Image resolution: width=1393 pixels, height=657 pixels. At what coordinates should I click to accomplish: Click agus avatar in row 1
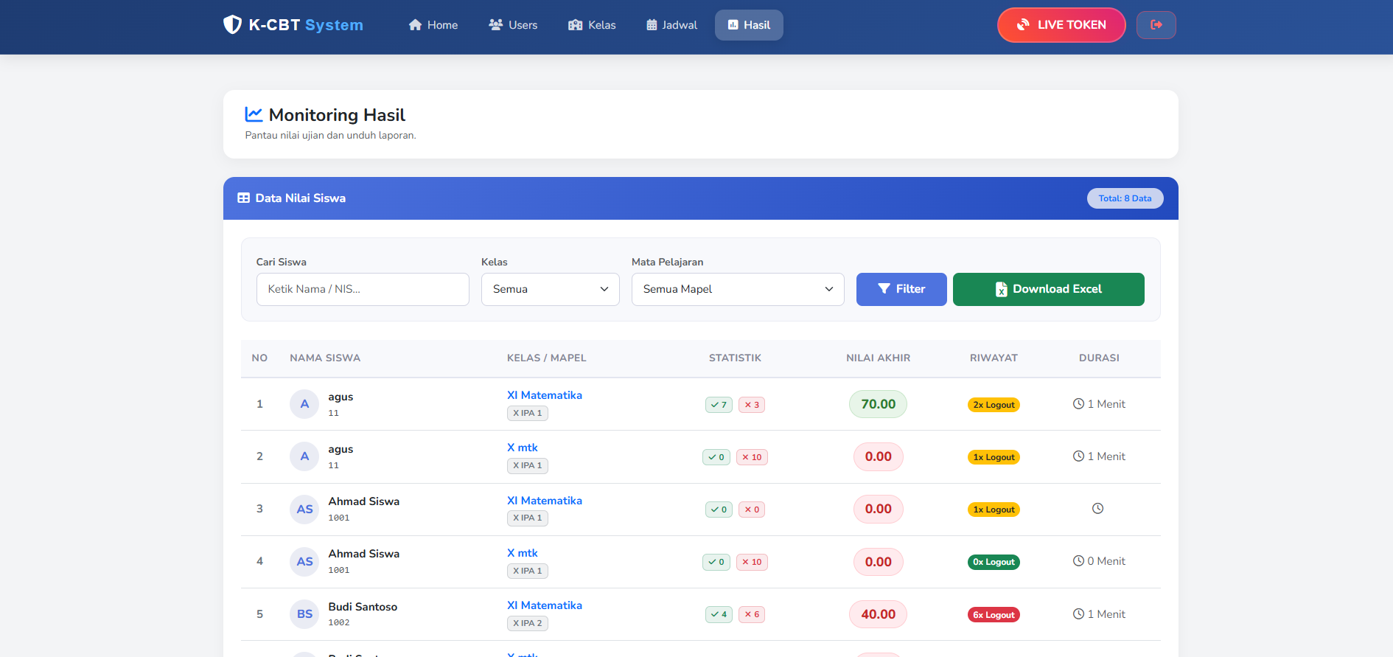pos(304,404)
